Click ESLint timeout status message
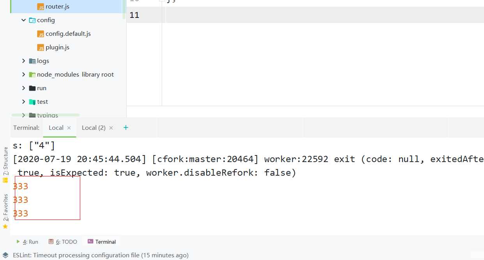The height and width of the screenshot is (260, 484). coord(101,255)
